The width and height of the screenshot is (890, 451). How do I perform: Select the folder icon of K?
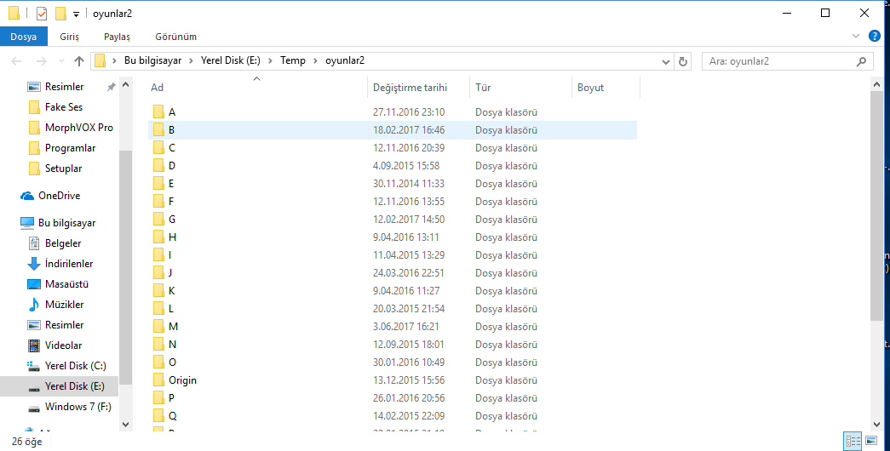[x=159, y=290]
